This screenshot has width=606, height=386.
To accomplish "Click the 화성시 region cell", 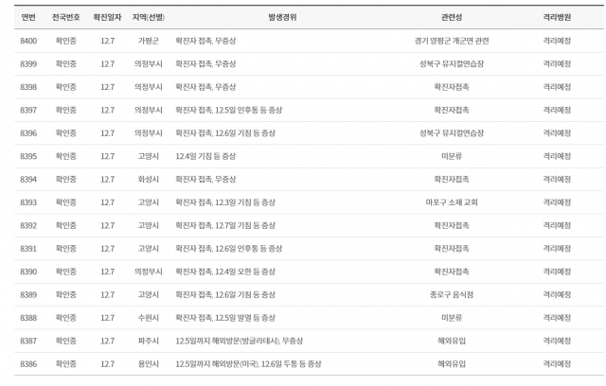I will pyautogui.click(x=148, y=179).
